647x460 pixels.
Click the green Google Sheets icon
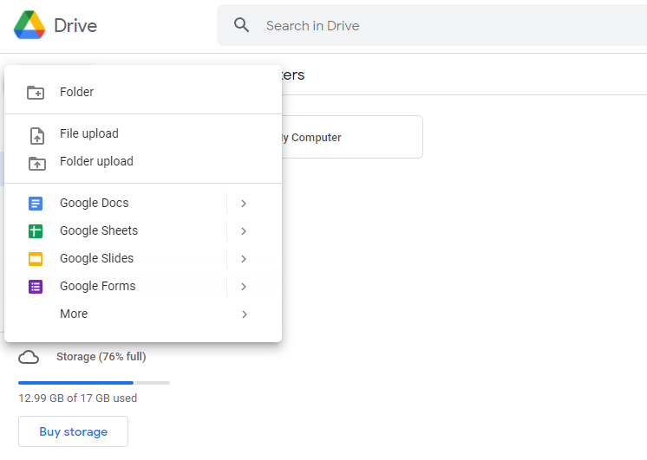(36, 230)
